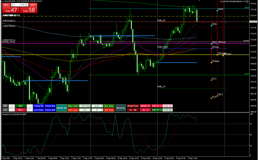Click the small triangle icon before XAUUSD,M30 title
This screenshot has height=160, width=258.
pyautogui.click(x=3, y=1)
